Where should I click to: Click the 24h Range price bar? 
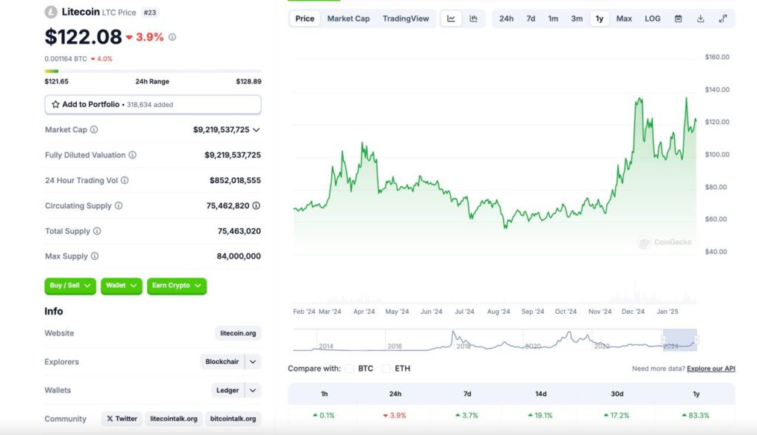pyautogui.click(x=153, y=72)
